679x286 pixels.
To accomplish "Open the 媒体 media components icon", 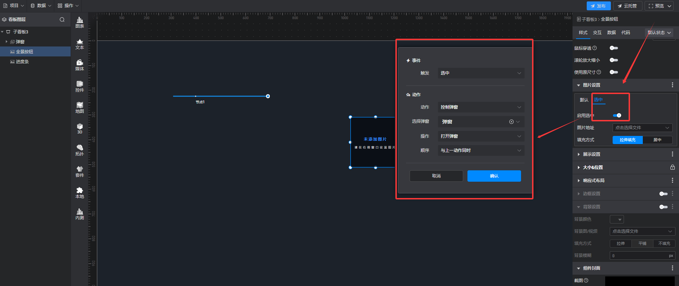I will click(80, 65).
